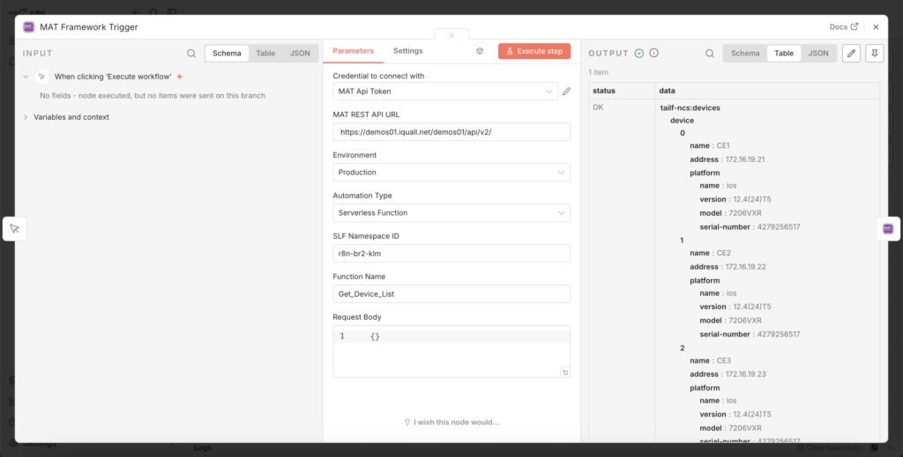Open the Automation Type dropdown
903x457 pixels.
click(x=451, y=213)
